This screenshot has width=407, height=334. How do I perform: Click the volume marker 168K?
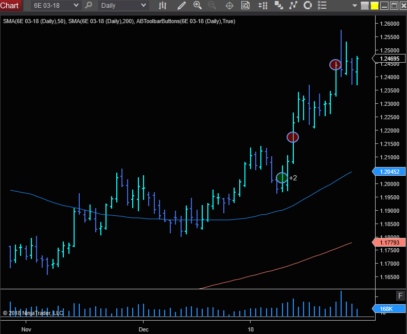coord(389,309)
